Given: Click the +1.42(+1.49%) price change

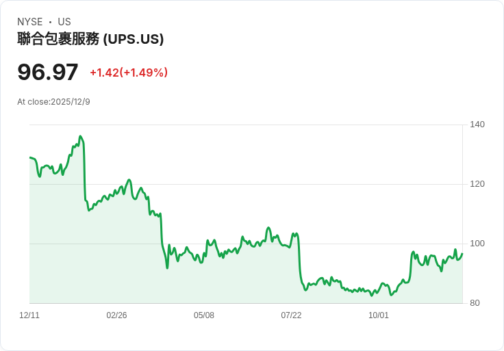Looking at the screenshot, I should coord(129,73).
